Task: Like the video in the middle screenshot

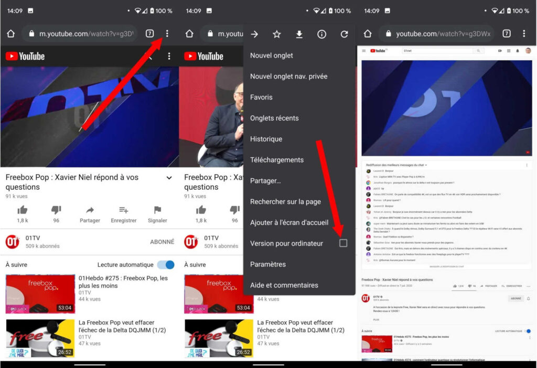Action: pyautogui.click(x=201, y=210)
